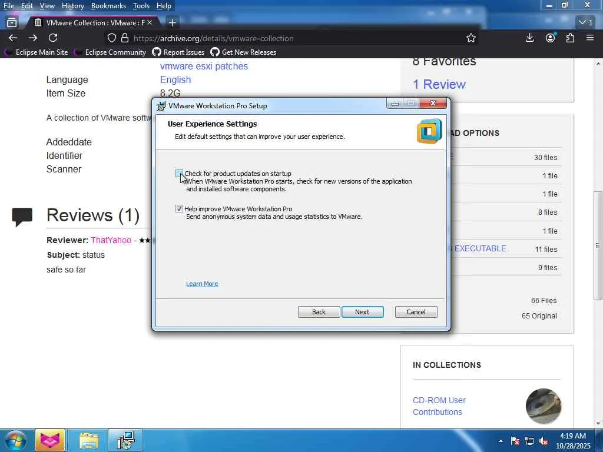Enable Check for product updates on startup checkbox
The width and height of the screenshot is (603, 452).
[179, 174]
